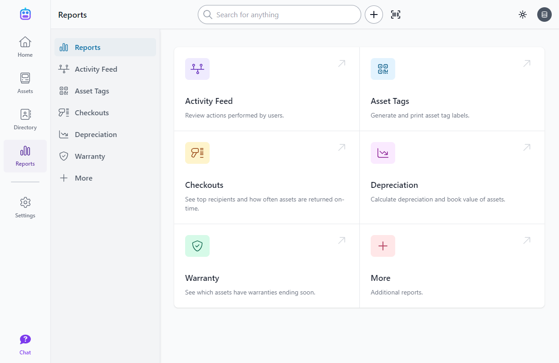Click the Activity Feed icon on the report card
This screenshot has height=363, width=559.
pos(197,69)
